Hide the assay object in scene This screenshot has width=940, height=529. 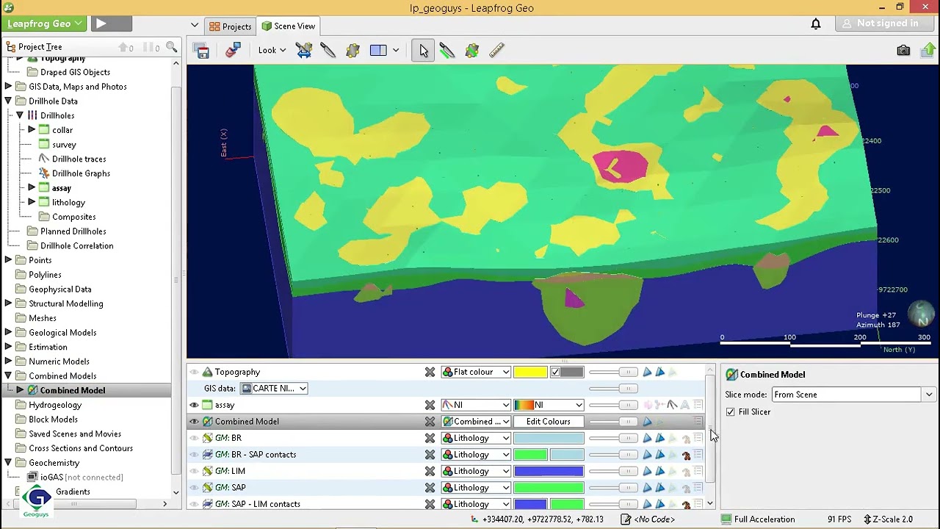point(194,405)
